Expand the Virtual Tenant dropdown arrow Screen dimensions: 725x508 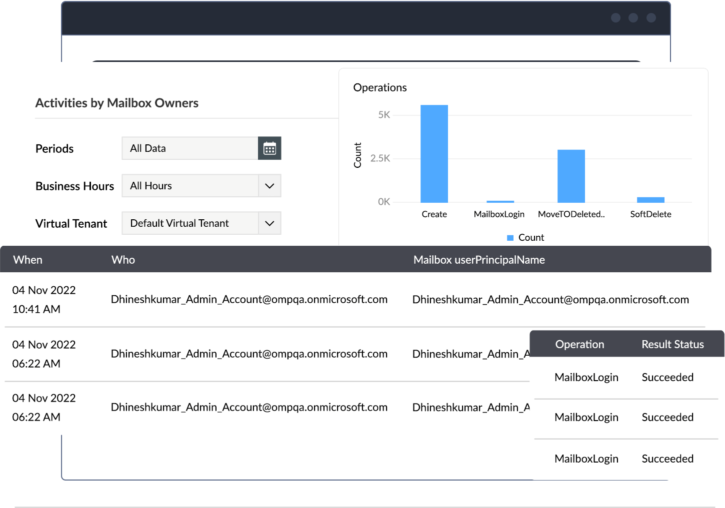[x=269, y=223]
